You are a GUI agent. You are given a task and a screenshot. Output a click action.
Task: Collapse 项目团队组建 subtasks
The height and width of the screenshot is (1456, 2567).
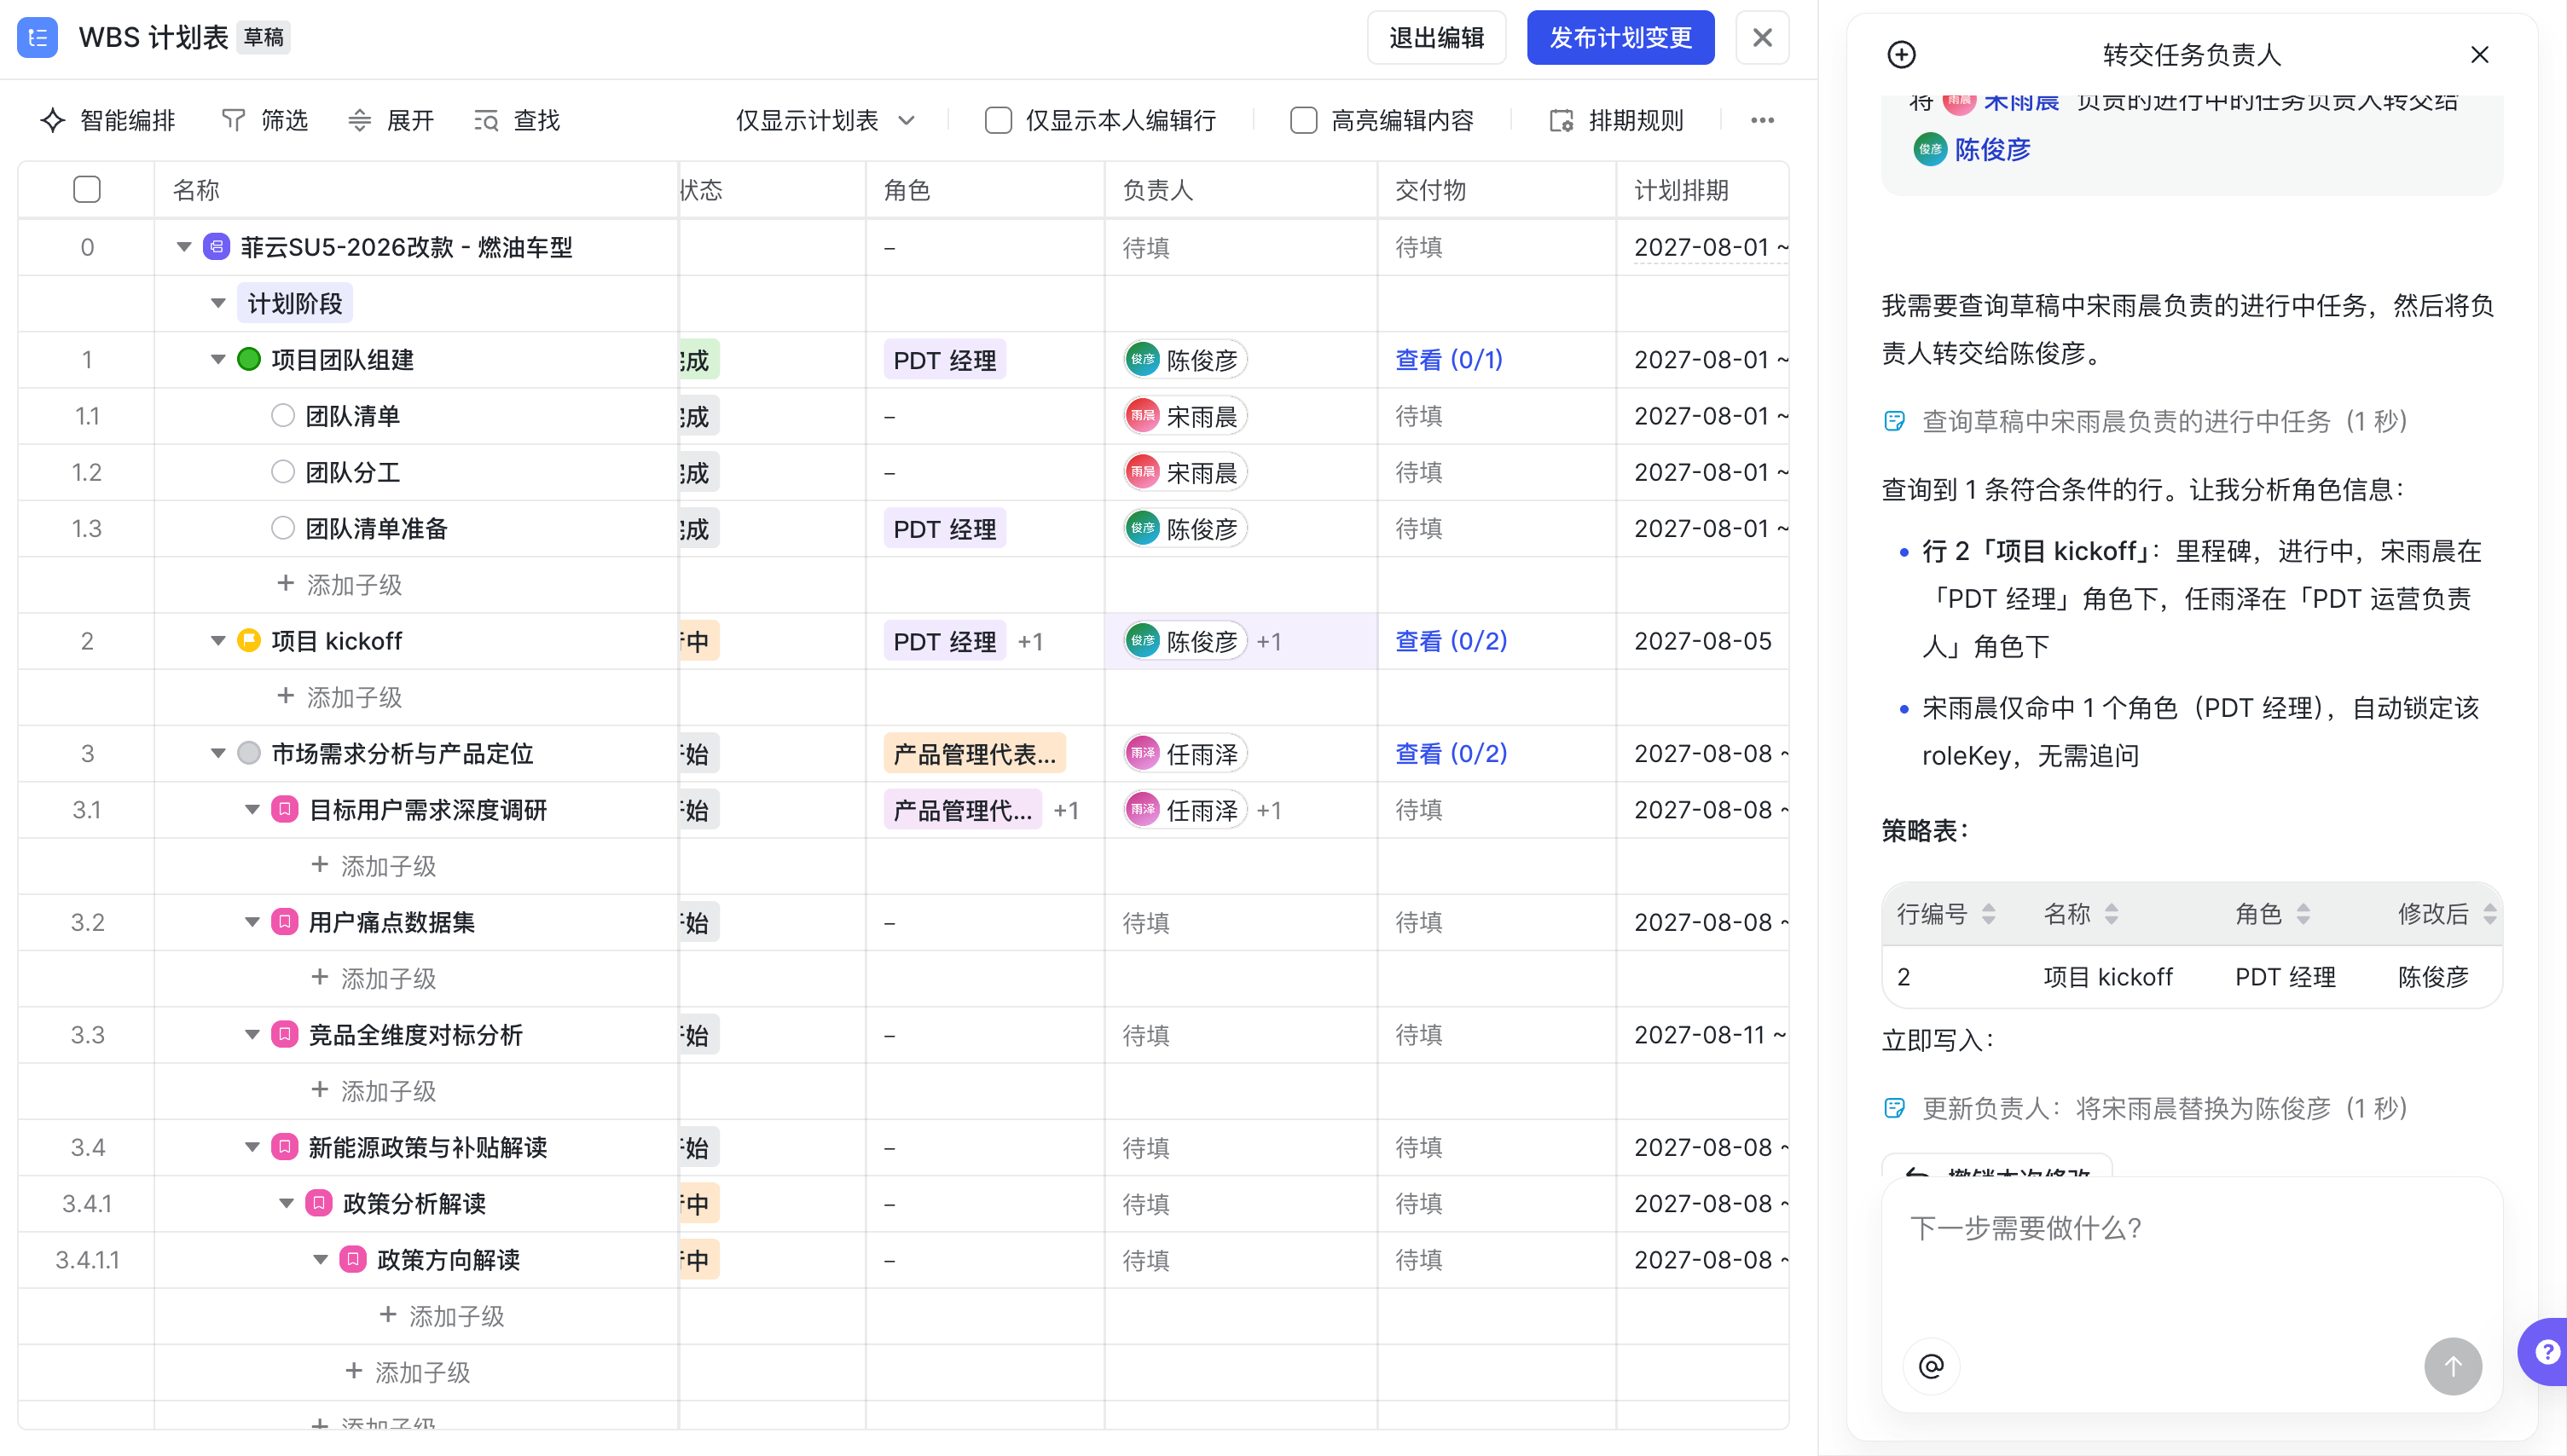coord(218,359)
